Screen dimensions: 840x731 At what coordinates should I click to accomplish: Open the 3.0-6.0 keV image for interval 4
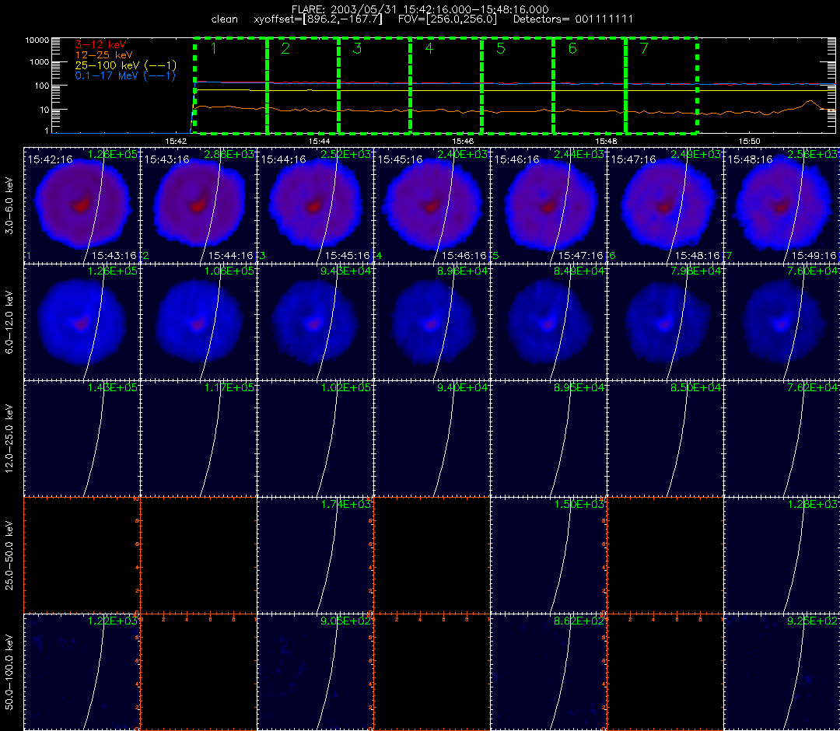point(432,205)
